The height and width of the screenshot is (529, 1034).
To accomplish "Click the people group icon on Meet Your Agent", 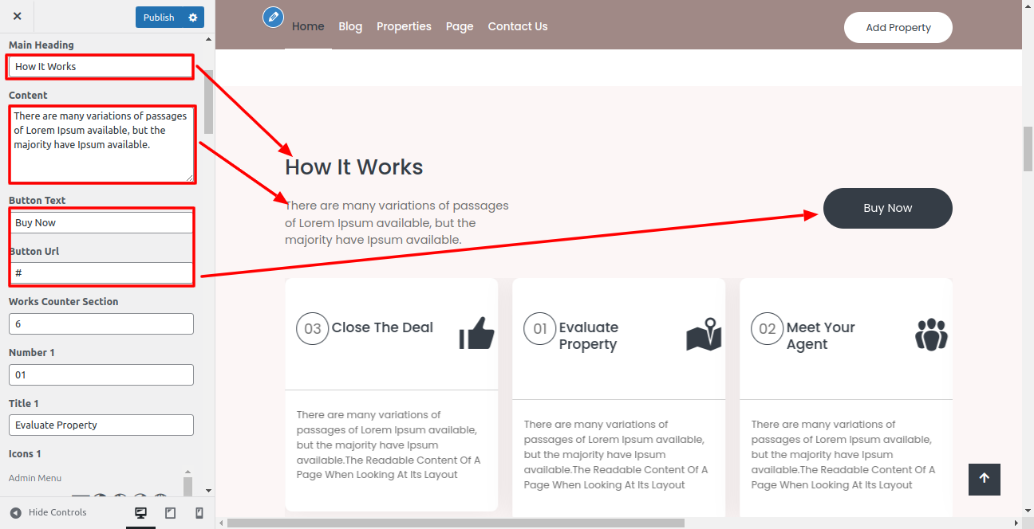I will 931,335.
